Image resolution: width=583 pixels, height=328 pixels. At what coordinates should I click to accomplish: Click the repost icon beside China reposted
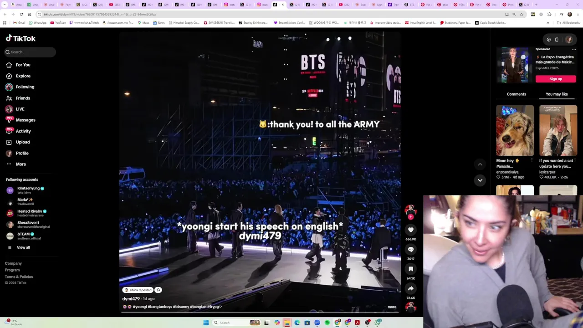(x=158, y=290)
